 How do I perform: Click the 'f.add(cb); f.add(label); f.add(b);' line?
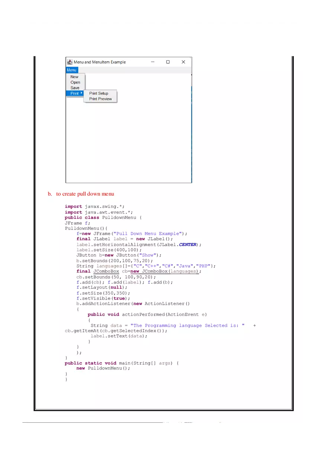point(125,282)
